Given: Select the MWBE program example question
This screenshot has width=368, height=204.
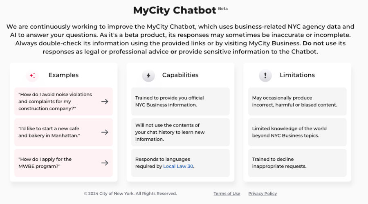Looking at the screenshot, I should coord(64,163).
